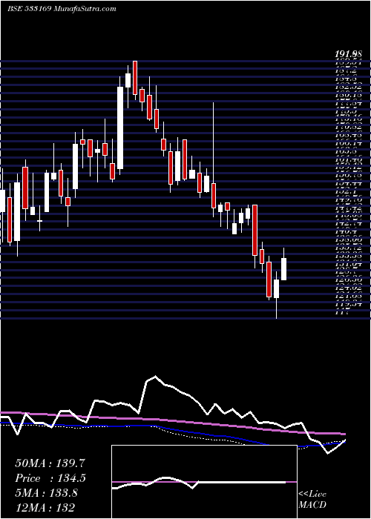Click the <<Live MACD label
Viewport: 371px width, 519px height.
[312, 500]
